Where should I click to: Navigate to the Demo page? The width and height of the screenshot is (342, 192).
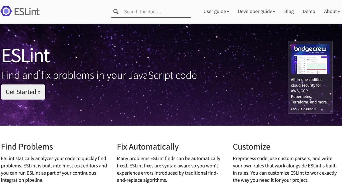[309, 11]
